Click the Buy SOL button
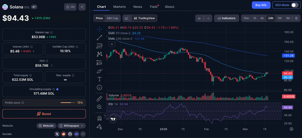Image resolution: width=302 pixels, height=138 pixels. tap(261, 5)
